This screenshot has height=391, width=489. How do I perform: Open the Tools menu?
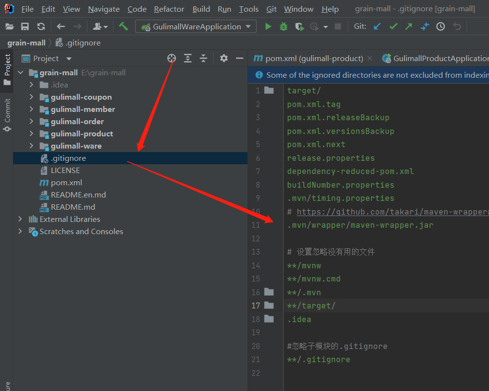(248, 9)
